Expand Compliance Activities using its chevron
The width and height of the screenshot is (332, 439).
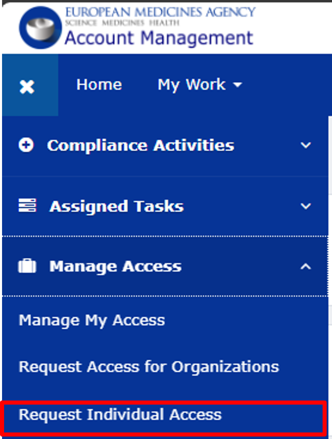[305, 145]
